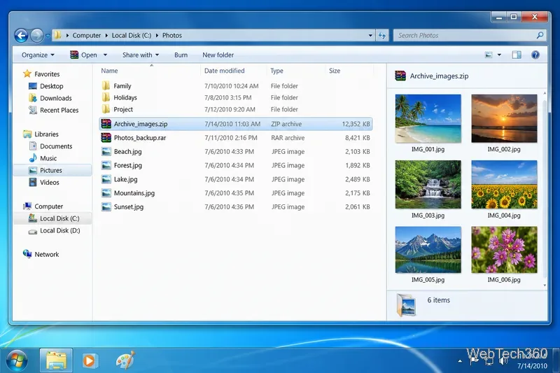Select Computer in the address breadcrumb

[86, 35]
